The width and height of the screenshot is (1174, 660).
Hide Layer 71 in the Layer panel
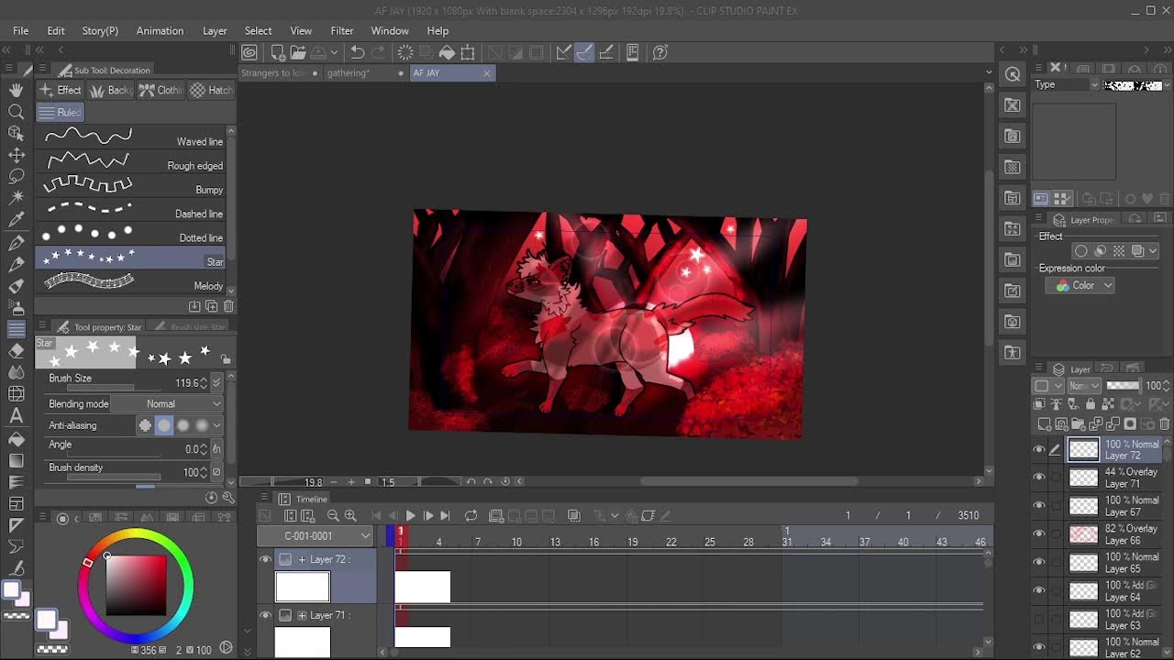pyautogui.click(x=1039, y=477)
